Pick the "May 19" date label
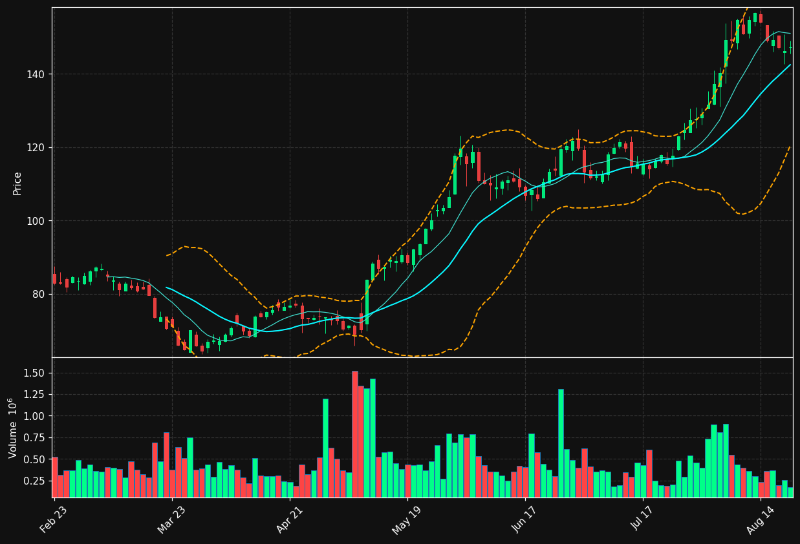The image size is (800, 544). tap(405, 520)
